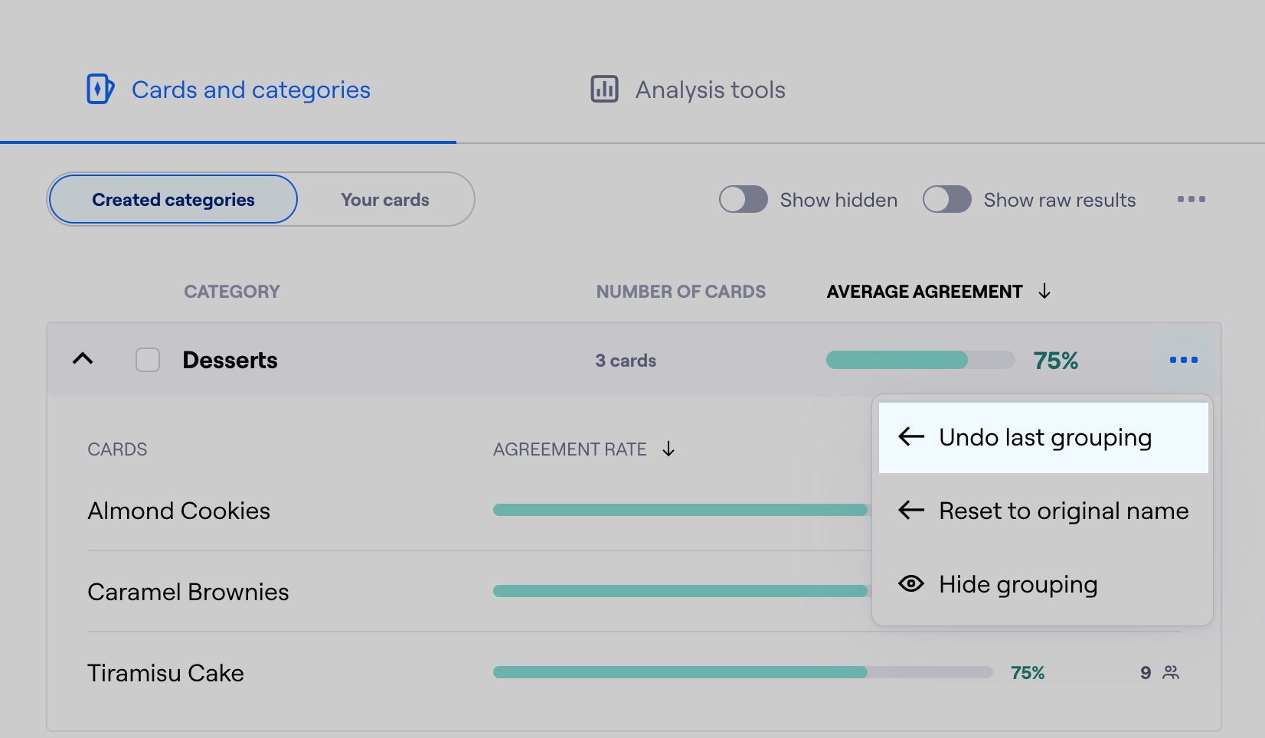Switch to the Analysis tools tab
The image size is (1265, 738).
point(709,90)
